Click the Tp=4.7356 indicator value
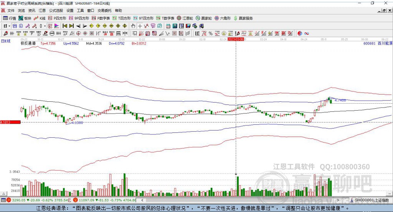Screen dimensions: 393x212 48,44
